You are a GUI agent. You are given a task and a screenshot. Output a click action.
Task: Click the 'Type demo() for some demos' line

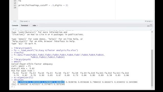click(47, 39)
